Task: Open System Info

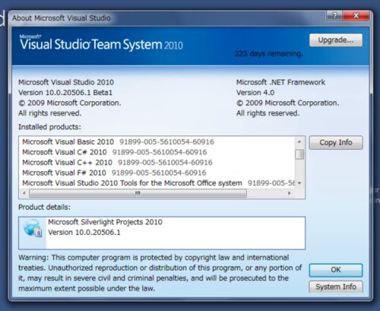Action: pos(336,287)
